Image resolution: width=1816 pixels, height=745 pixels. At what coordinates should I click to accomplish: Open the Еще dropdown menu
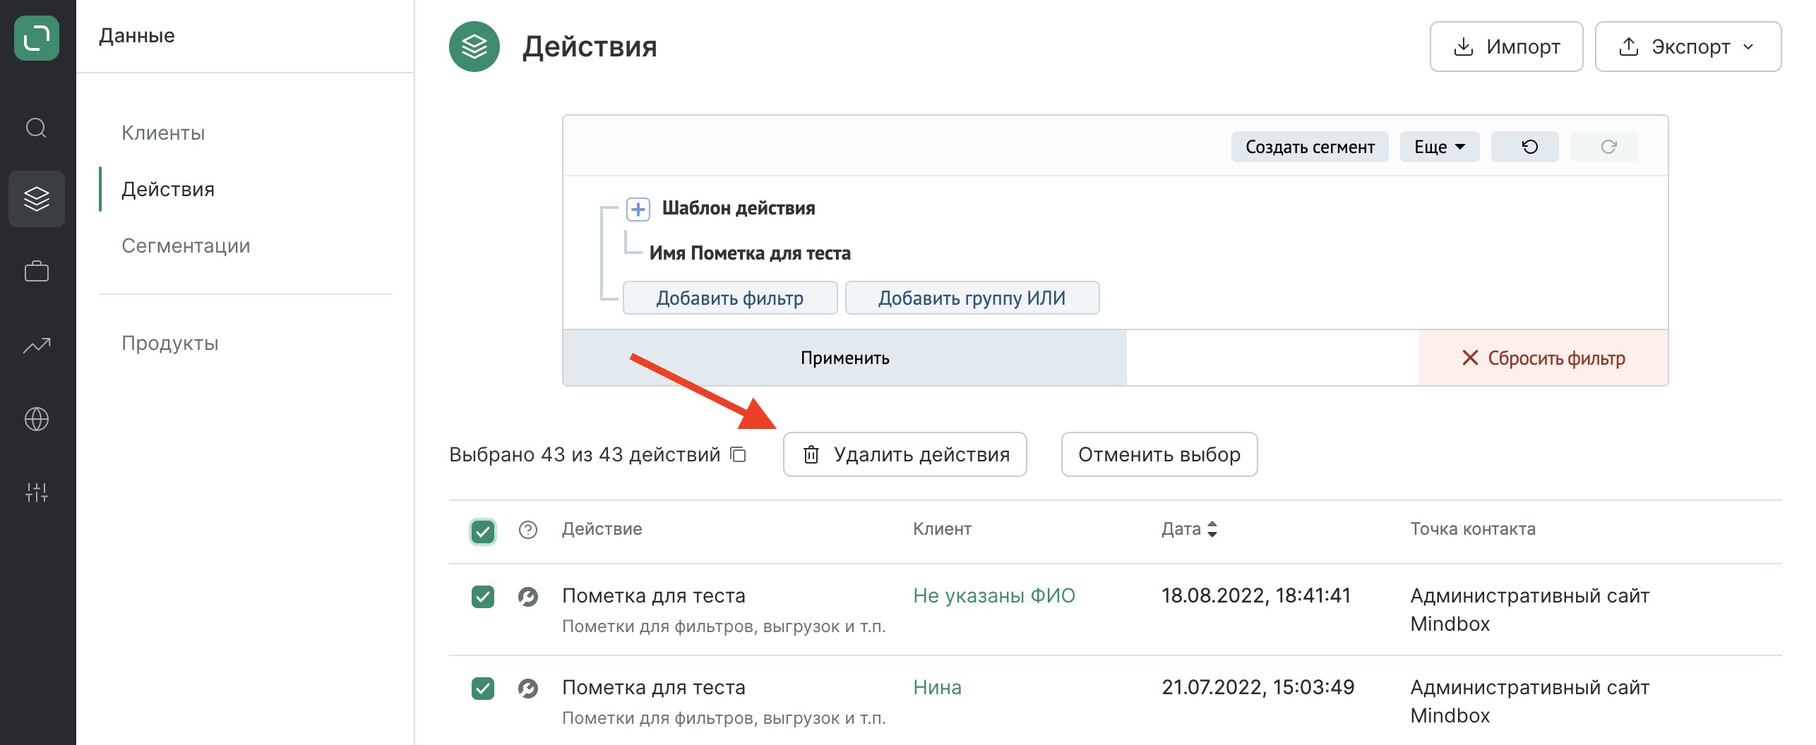(1440, 147)
